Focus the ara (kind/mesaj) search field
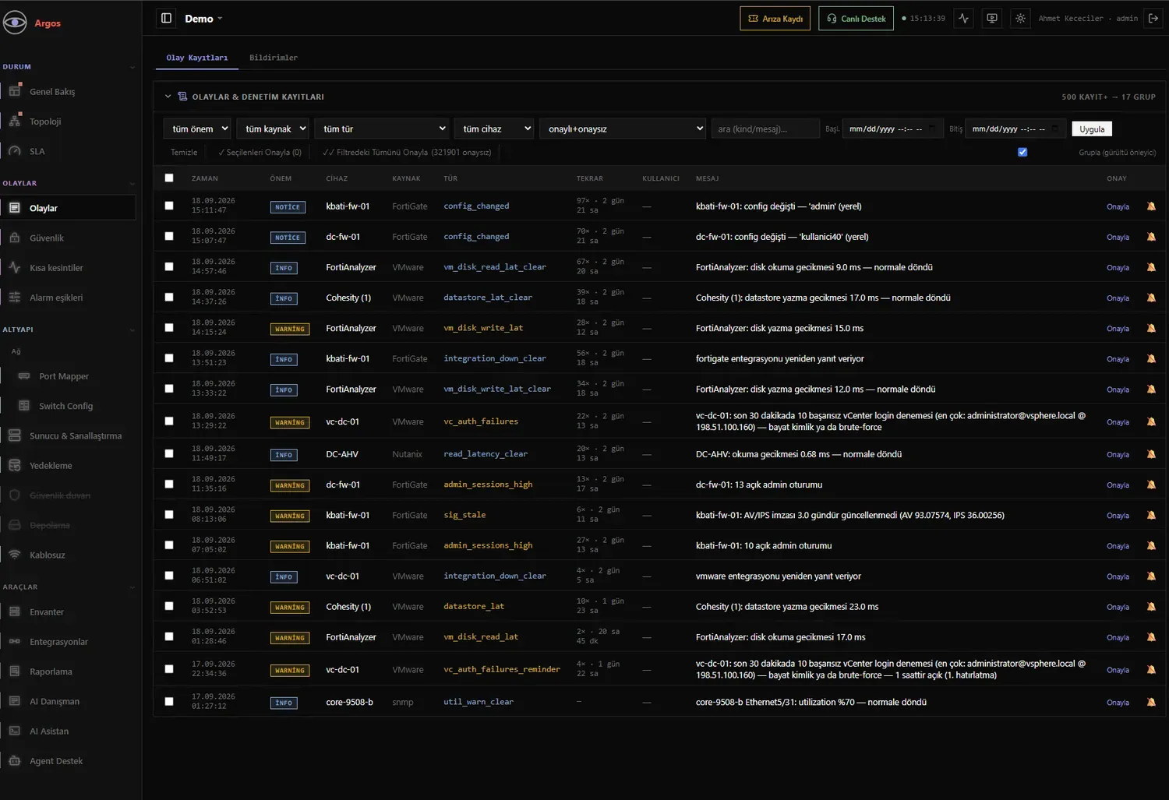The width and height of the screenshot is (1169, 800). tap(765, 129)
